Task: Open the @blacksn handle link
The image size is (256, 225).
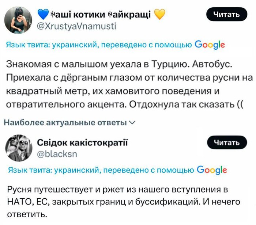Action: [x=57, y=154]
